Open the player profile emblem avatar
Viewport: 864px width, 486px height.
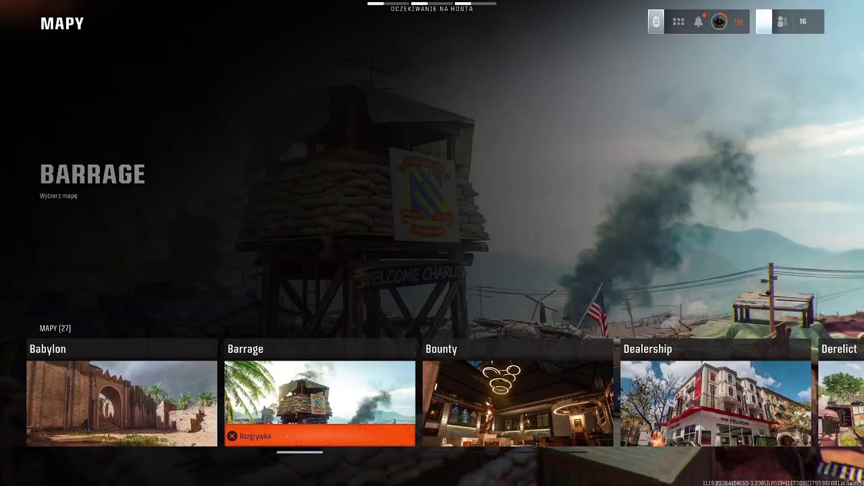[719, 22]
